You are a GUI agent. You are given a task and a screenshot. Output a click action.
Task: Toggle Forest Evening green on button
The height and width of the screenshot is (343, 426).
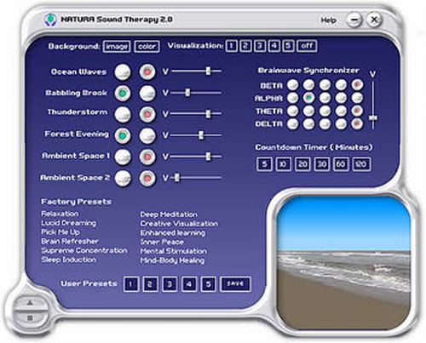click(x=123, y=135)
